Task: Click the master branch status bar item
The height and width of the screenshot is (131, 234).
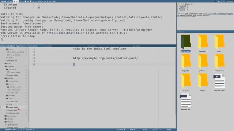Action: tap(121, 130)
